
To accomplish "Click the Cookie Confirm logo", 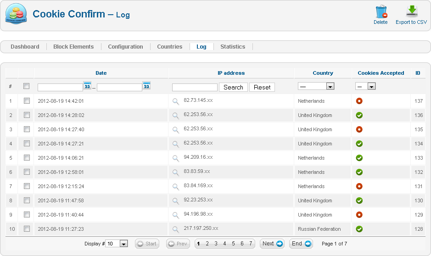I will pyautogui.click(x=16, y=14).
